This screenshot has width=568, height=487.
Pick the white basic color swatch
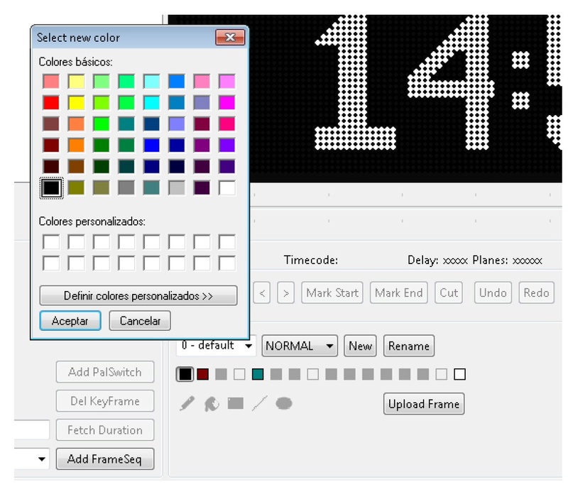click(227, 187)
